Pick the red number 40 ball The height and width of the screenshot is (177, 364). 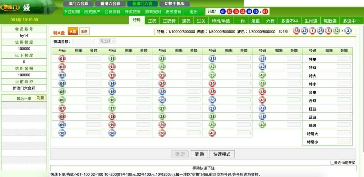tap(213, 133)
